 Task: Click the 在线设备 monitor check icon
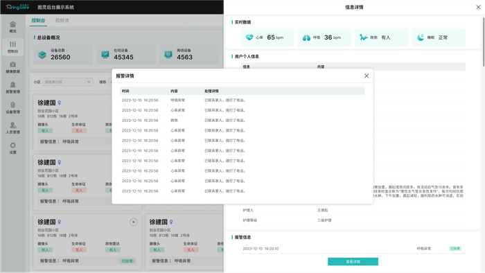pyautogui.click(x=105, y=55)
